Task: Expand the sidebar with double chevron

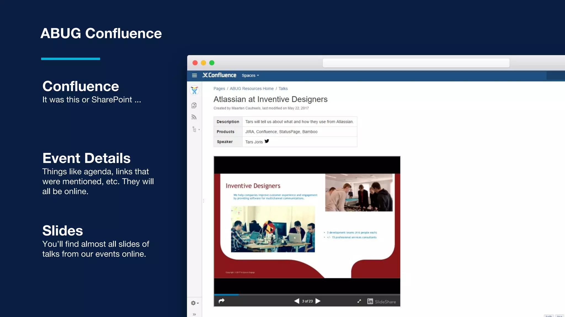Action: [x=194, y=314]
